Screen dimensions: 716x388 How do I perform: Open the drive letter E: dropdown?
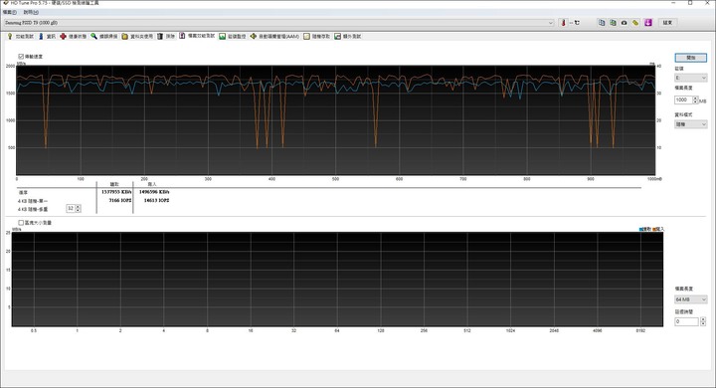tap(691, 79)
